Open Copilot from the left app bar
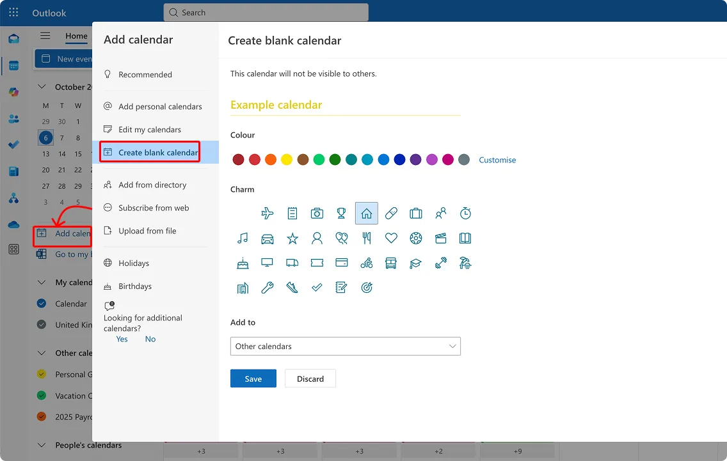The width and height of the screenshot is (727, 461). point(13,93)
